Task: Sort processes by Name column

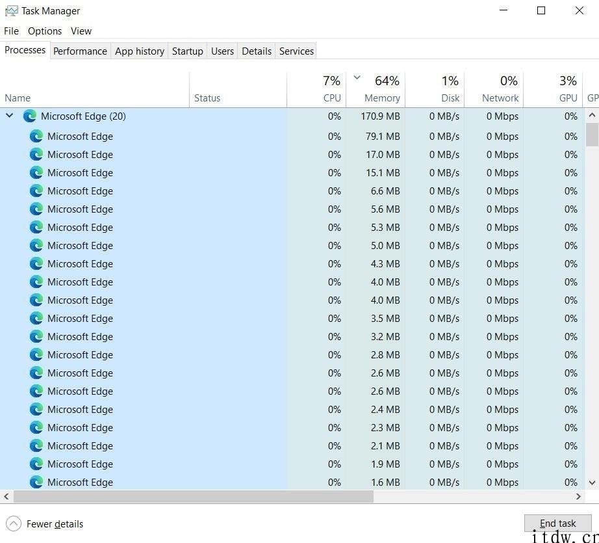Action: [x=94, y=90]
